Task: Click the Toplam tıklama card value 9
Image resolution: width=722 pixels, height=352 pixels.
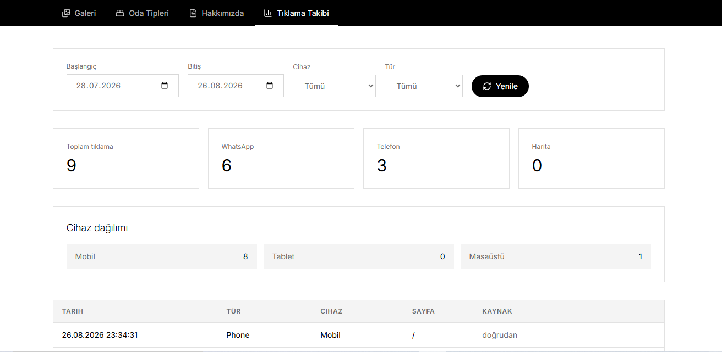Action: pyautogui.click(x=72, y=165)
